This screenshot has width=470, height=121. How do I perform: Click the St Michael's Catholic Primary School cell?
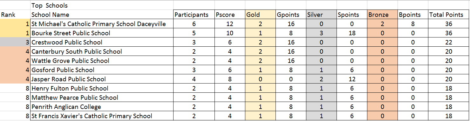tap(102, 24)
